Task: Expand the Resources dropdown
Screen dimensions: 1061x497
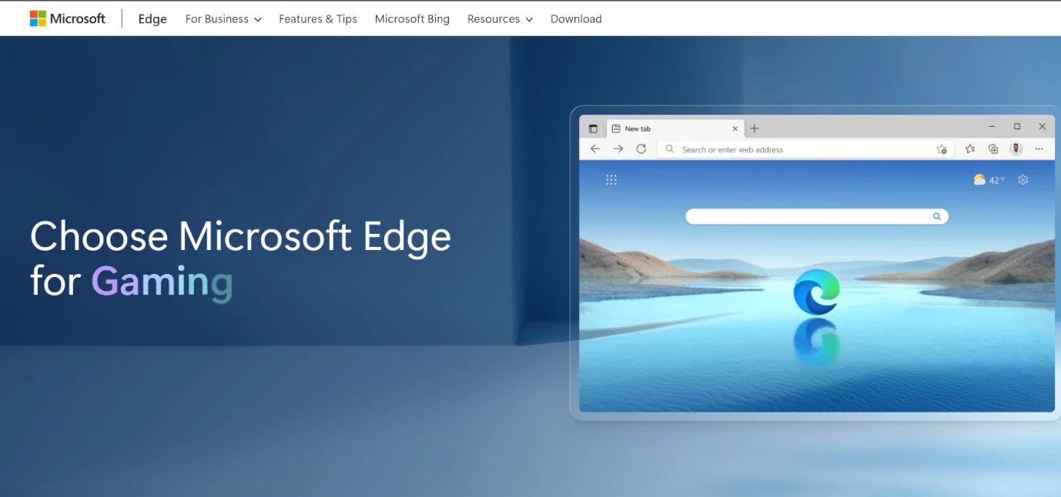Action: pos(500,19)
